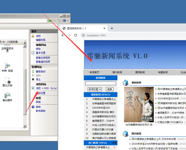The height and width of the screenshot is (150, 186).
Task: Close the 雷驰新闻系统V1.0 tab
Action: coord(104,28)
